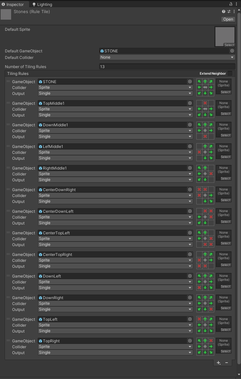Toggle the red X cell in DownRight grid
This screenshot has width=241, height=379.
coord(211,309)
